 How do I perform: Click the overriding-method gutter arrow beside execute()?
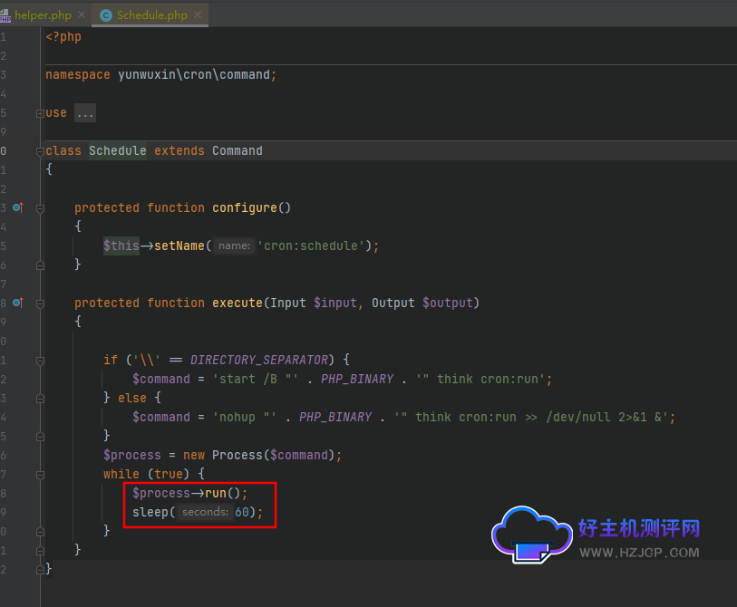18,303
